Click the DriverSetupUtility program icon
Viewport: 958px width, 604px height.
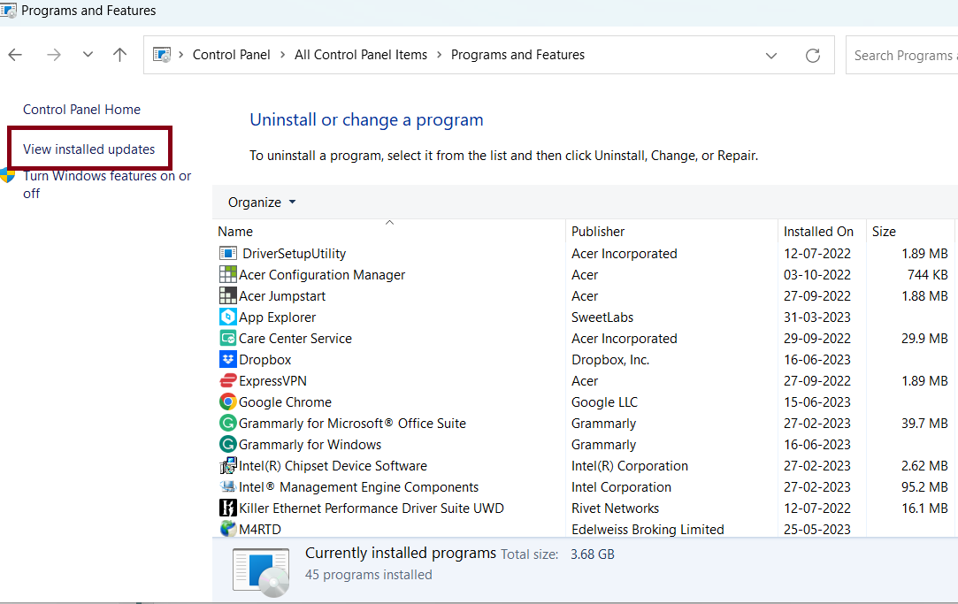[228, 253]
